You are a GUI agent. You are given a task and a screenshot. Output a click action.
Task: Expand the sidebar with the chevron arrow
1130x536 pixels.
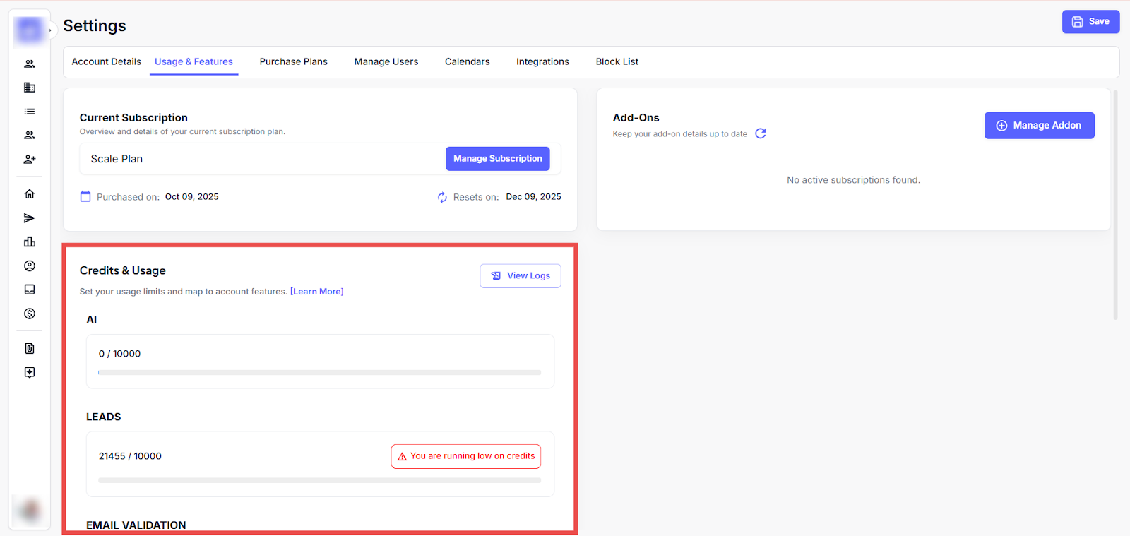click(50, 30)
